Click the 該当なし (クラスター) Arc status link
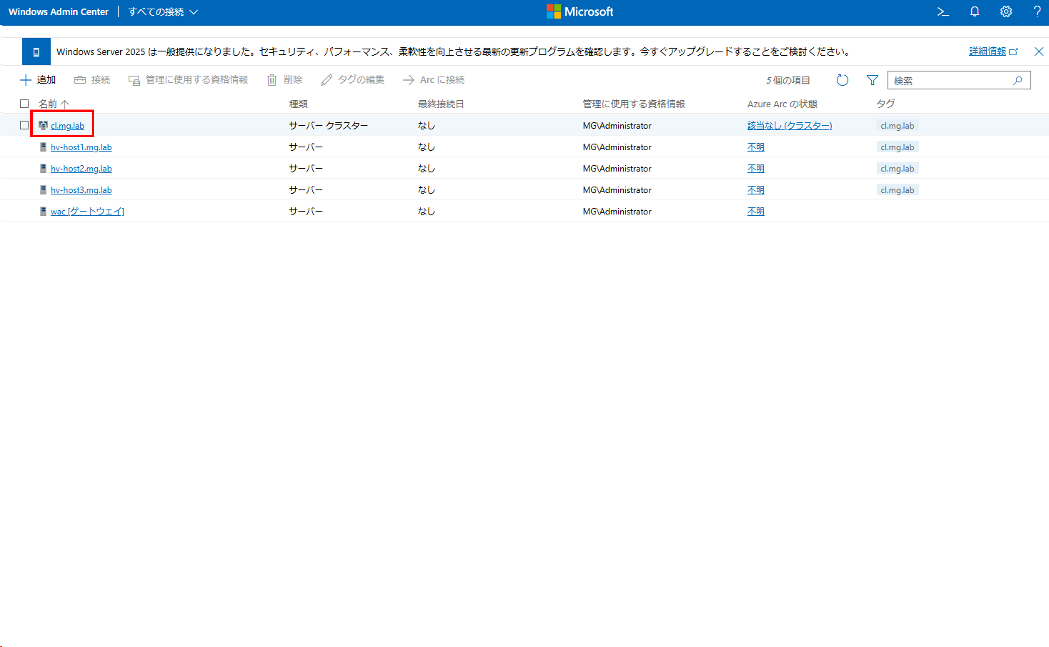The height and width of the screenshot is (647, 1049). click(x=789, y=125)
